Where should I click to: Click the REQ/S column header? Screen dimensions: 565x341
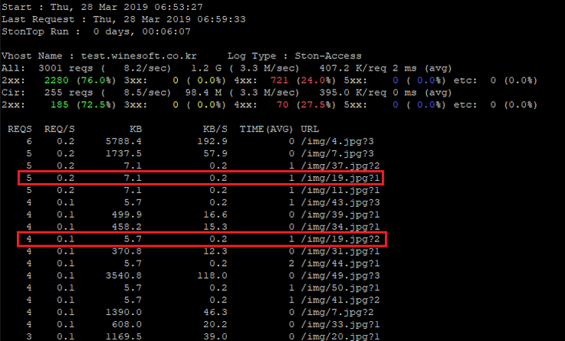click(60, 130)
